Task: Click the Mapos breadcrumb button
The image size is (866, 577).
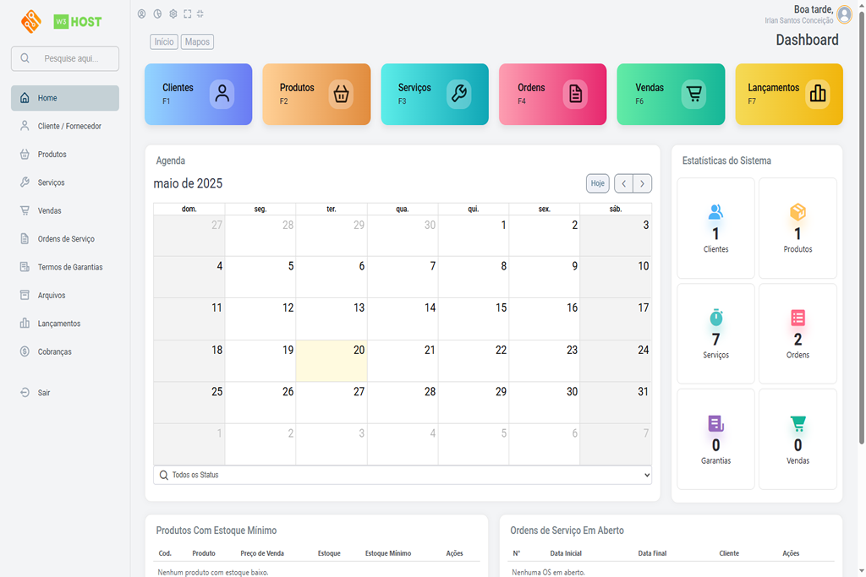Action: [x=197, y=41]
